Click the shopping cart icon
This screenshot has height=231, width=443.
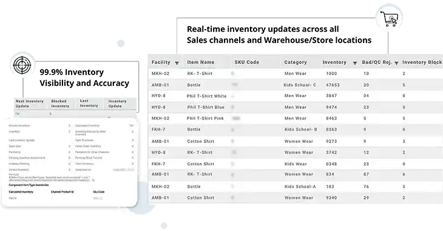tap(388, 19)
